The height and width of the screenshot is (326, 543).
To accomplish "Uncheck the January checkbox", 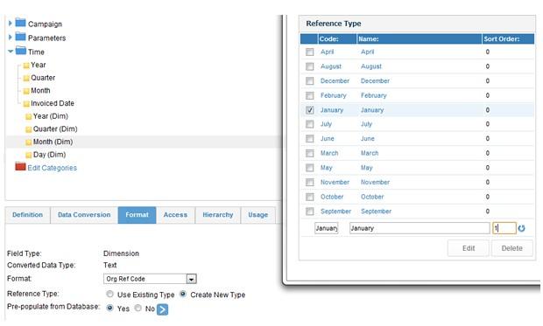I will [309, 110].
